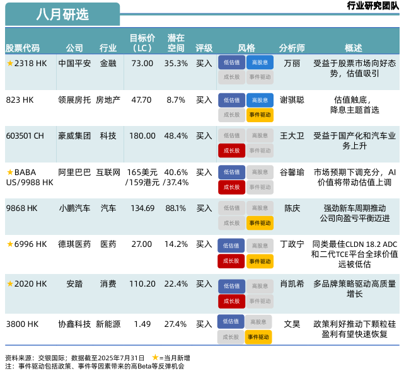416x371 pixels.
Task: Click the yellow 事件驱动 tag in 小鹏汽车 row
Action: click(260, 223)
